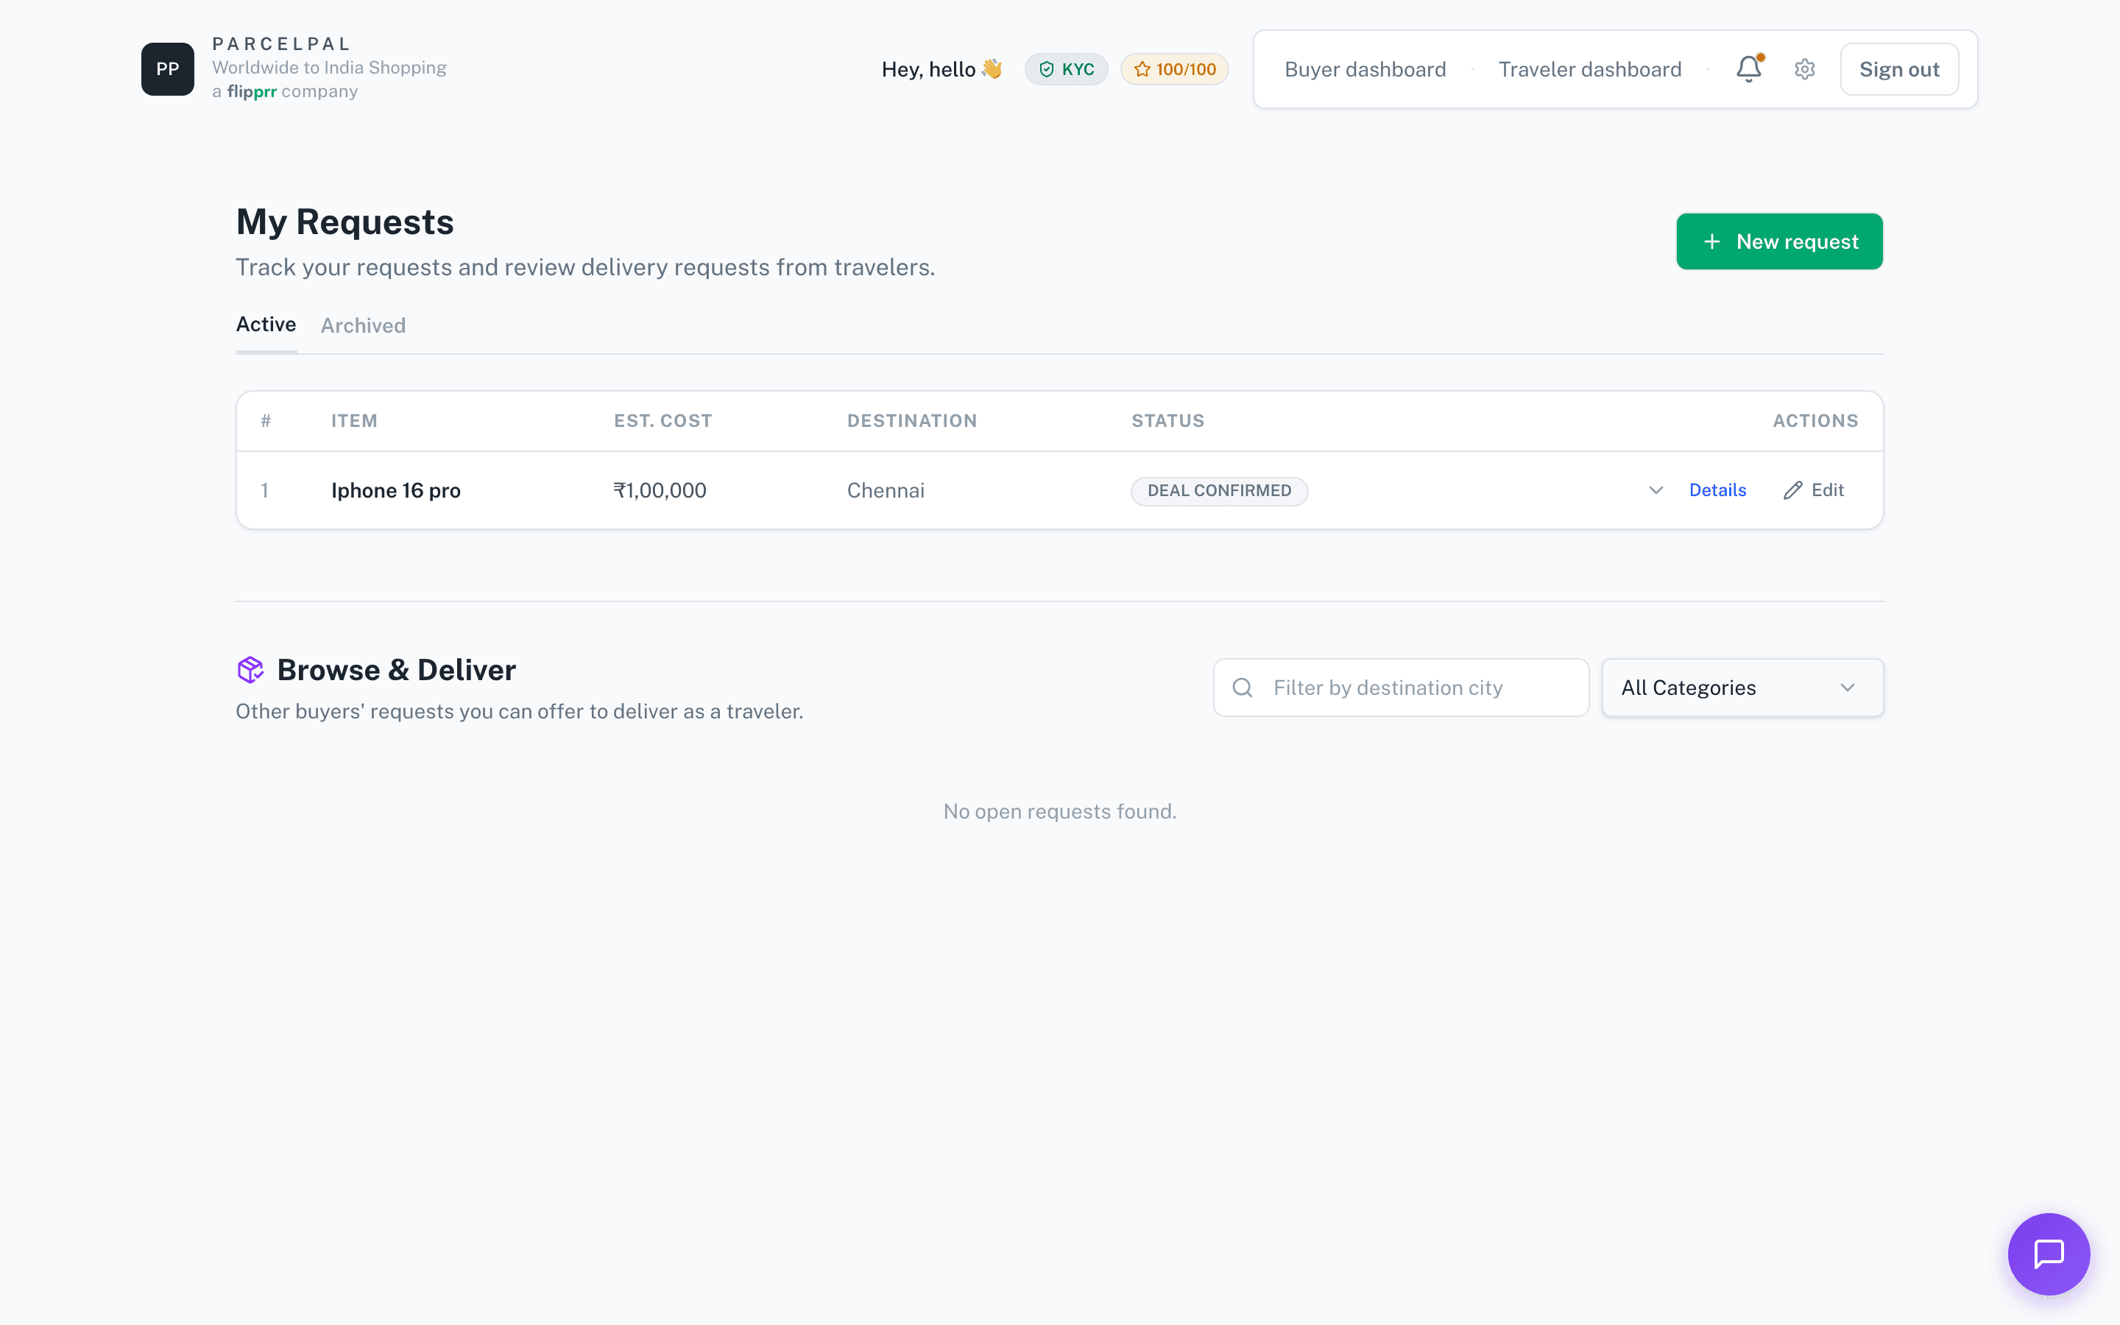Viewport: 2120px width, 1325px height.
Task: Switch to the Archived tab
Action: pyautogui.click(x=363, y=325)
